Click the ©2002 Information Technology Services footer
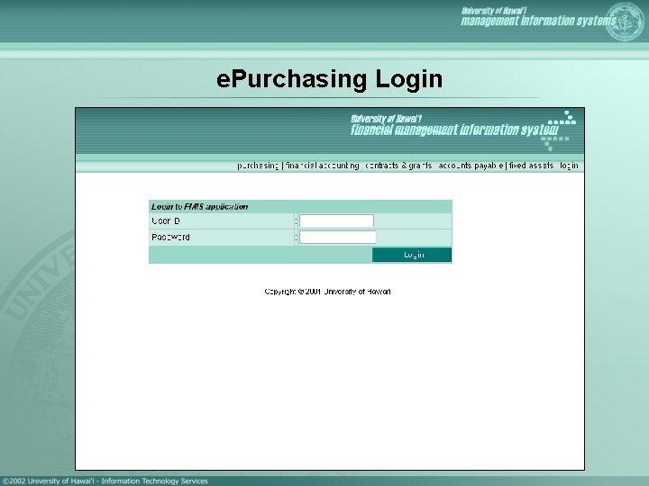This screenshot has width=649, height=486. pyautogui.click(x=105, y=481)
